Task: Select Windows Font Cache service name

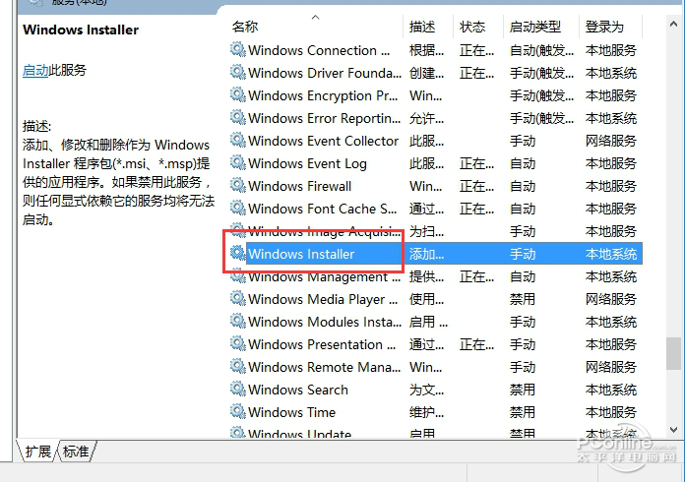Action: pos(323,210)
